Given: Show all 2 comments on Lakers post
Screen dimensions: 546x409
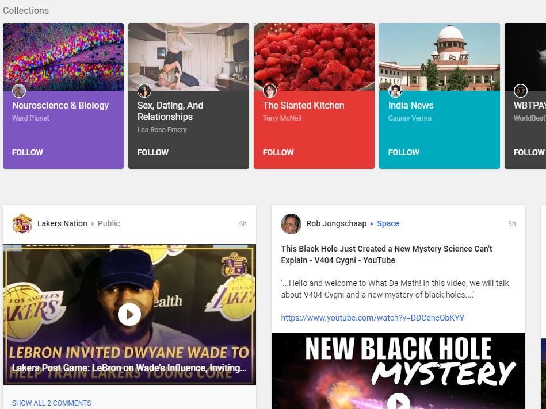Looking at the screenshot, I should [x=52, y=403].
